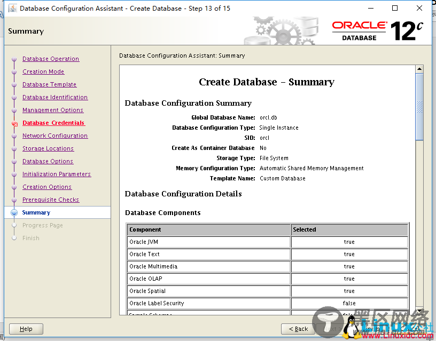The width and height of the screenshot is (436, 341).
Task: Go to Creation Mode step
Action: pos(43,72)
